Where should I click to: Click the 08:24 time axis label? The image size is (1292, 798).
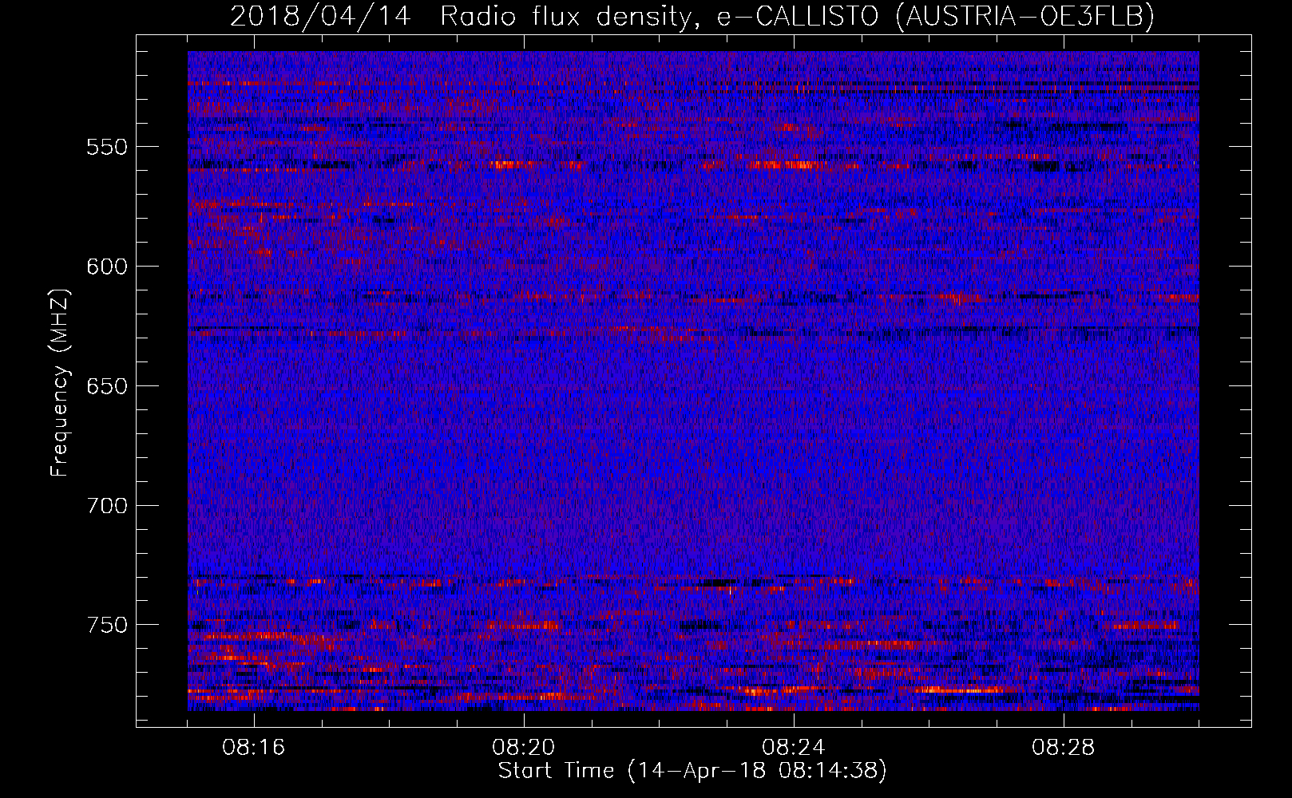[794, 748]
